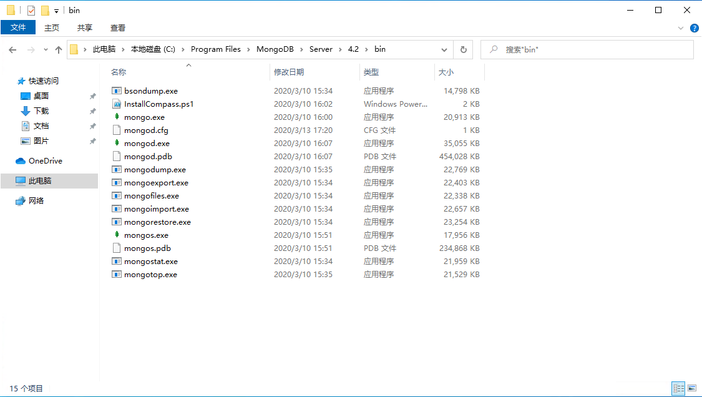702x397 pixels.
Task: Expand the ribbon with the chevron
Action: (681, 28)
